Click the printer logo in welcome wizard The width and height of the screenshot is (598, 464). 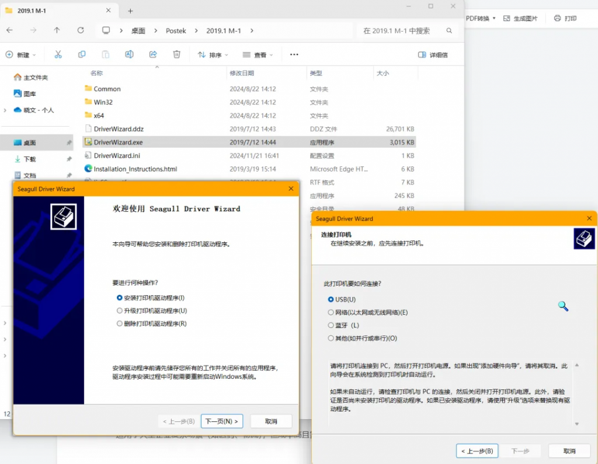63,217
